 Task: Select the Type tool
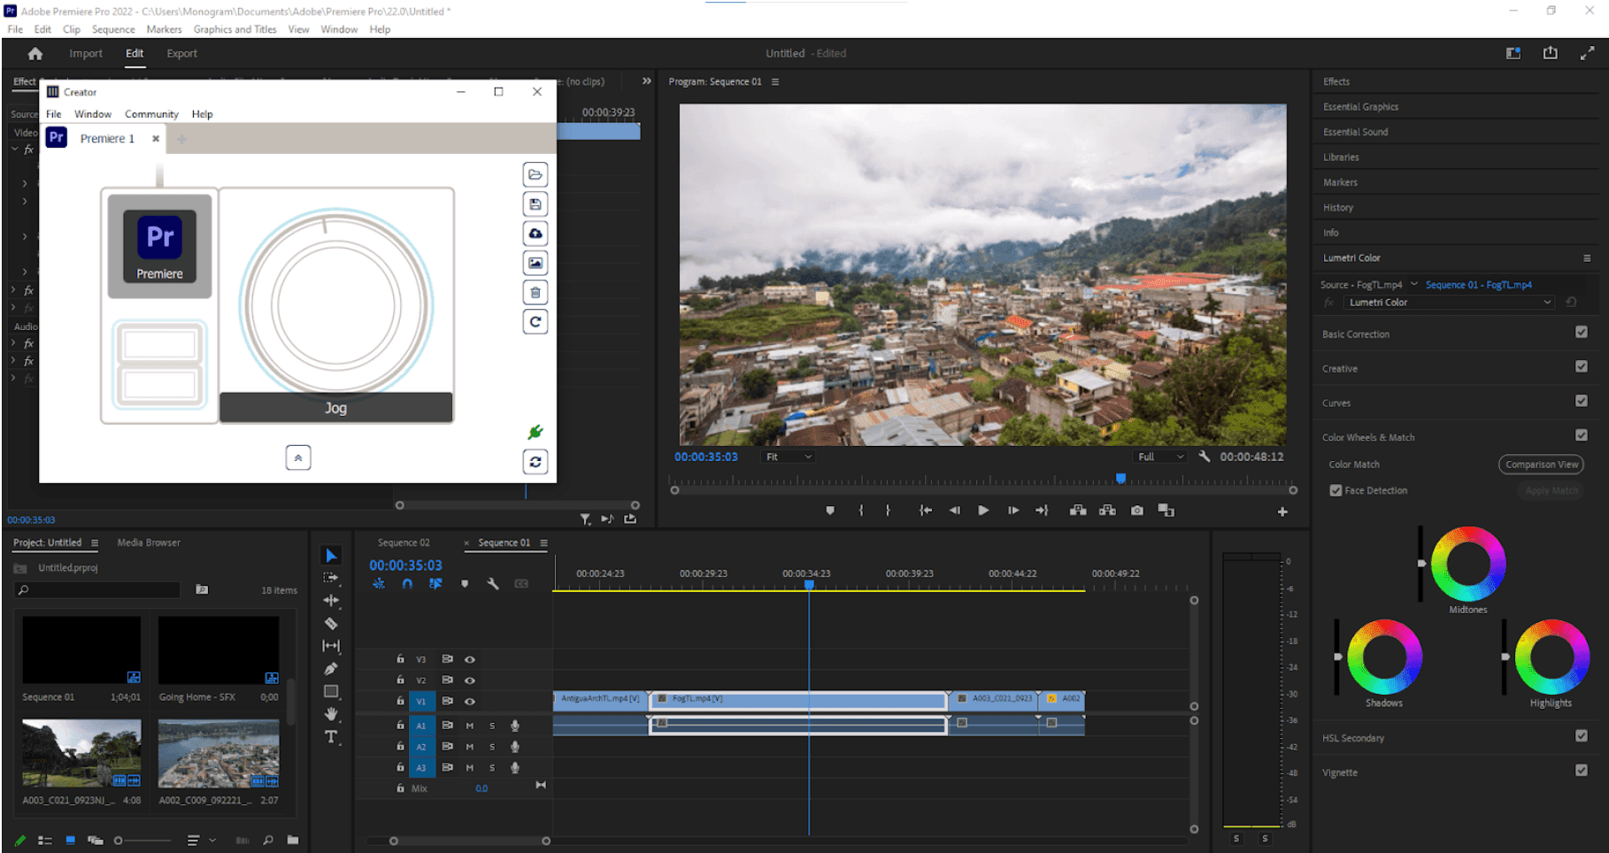pyautogui.click(x=332, y=737)
